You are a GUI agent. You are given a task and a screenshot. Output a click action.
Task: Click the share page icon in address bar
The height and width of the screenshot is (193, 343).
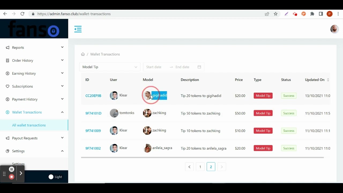tap(267, 14)
